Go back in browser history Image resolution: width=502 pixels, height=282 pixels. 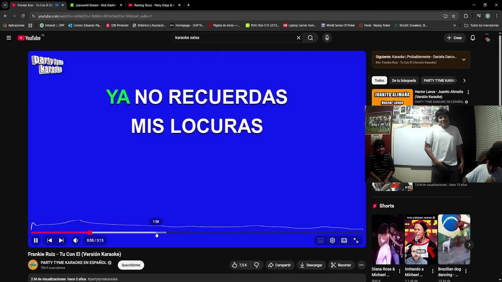[5, 16]
